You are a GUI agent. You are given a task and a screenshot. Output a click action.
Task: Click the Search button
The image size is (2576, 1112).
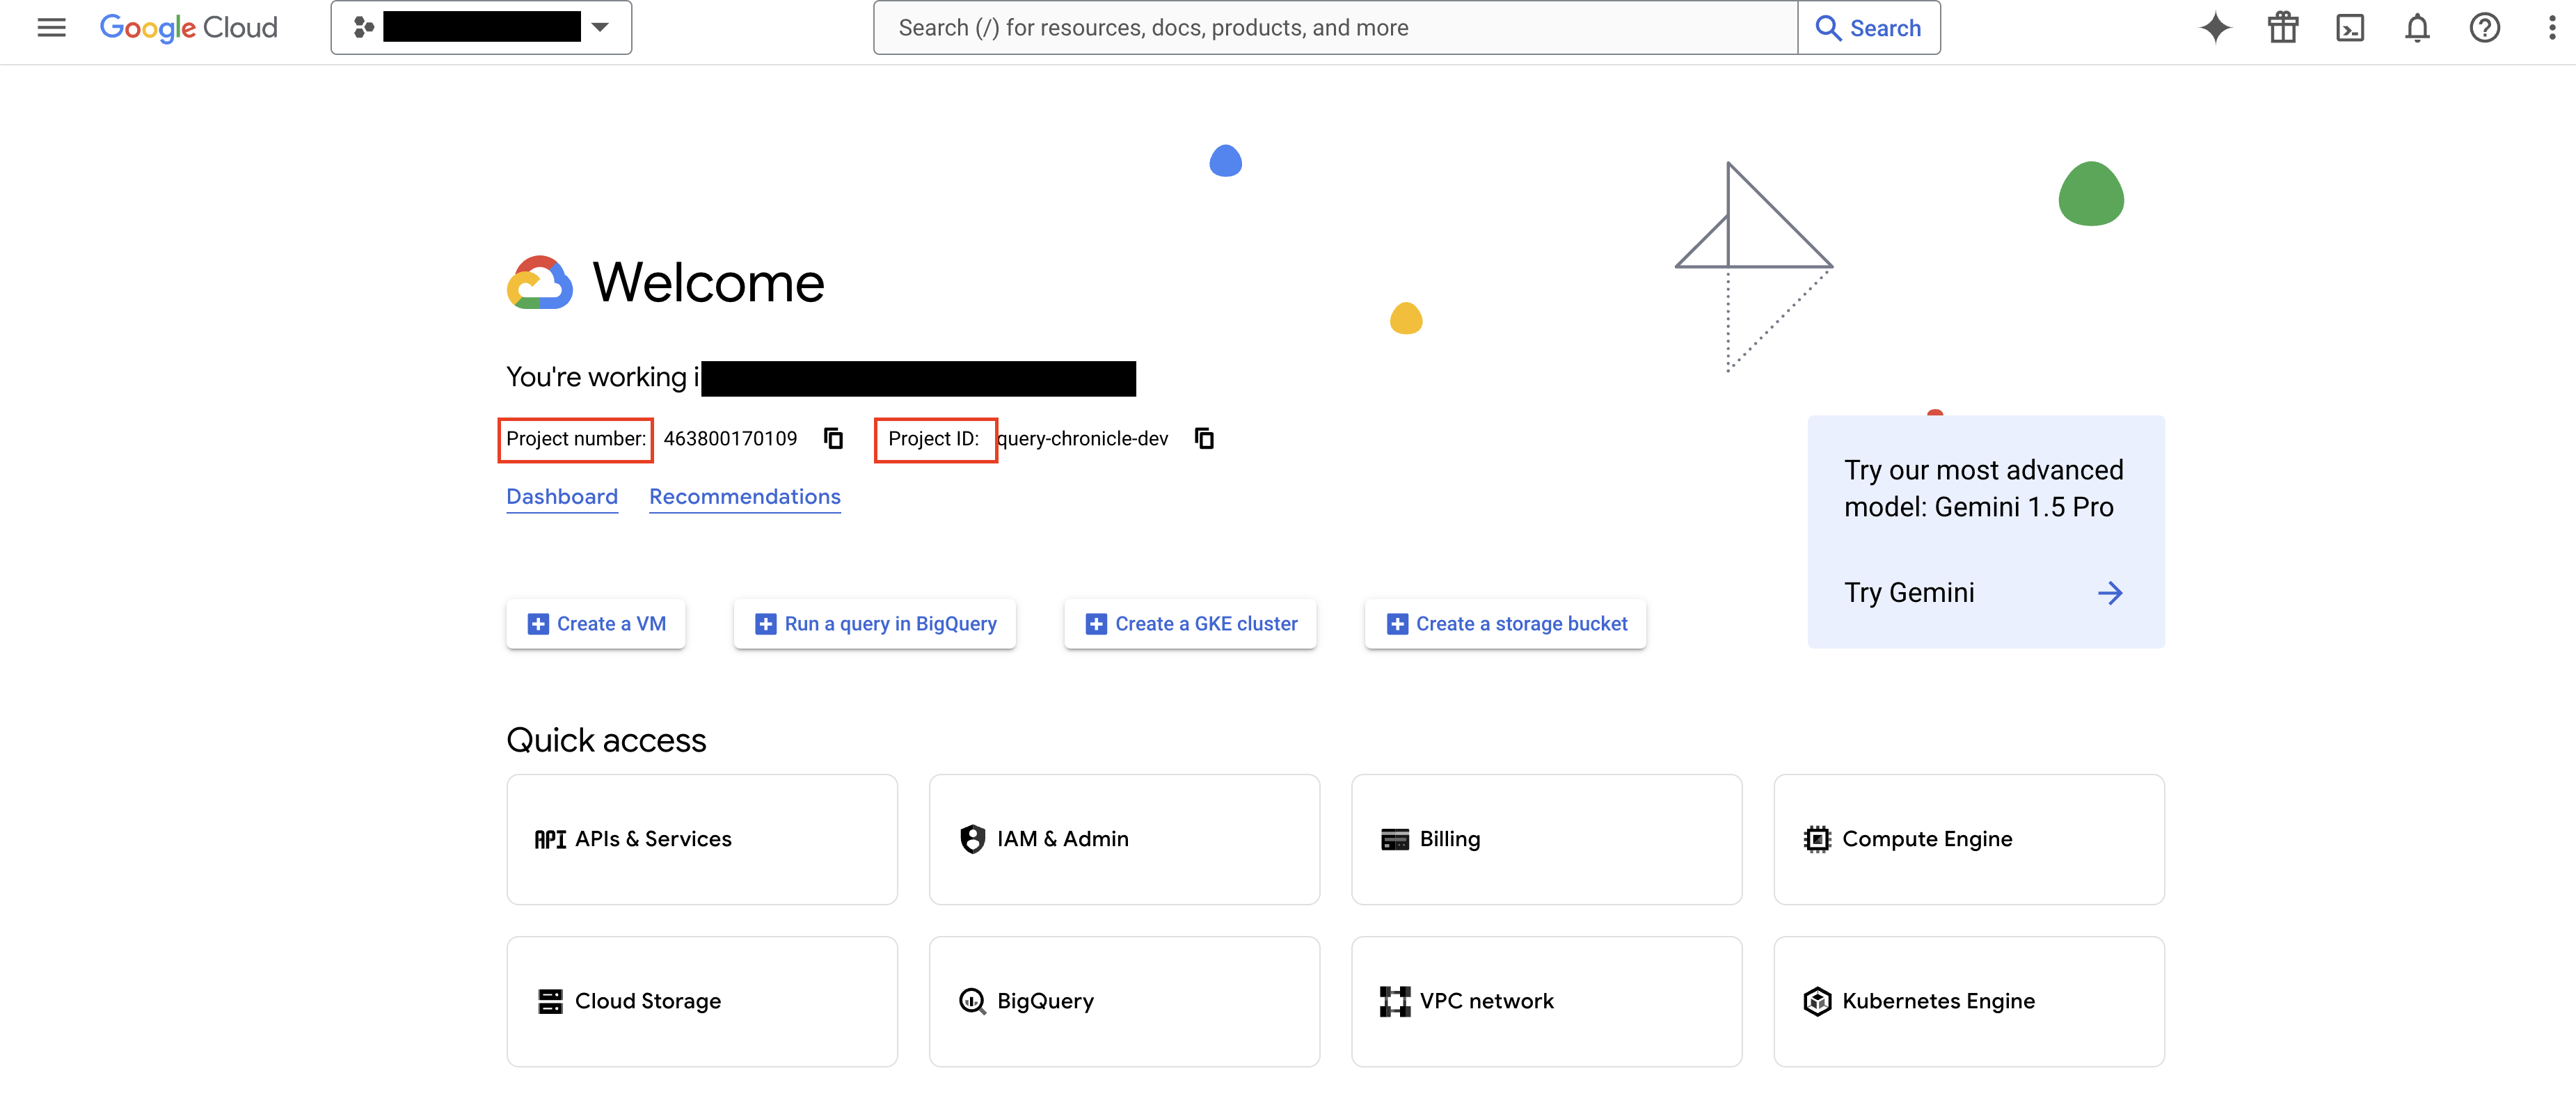pyautogui.click(x=1868, y=28)
